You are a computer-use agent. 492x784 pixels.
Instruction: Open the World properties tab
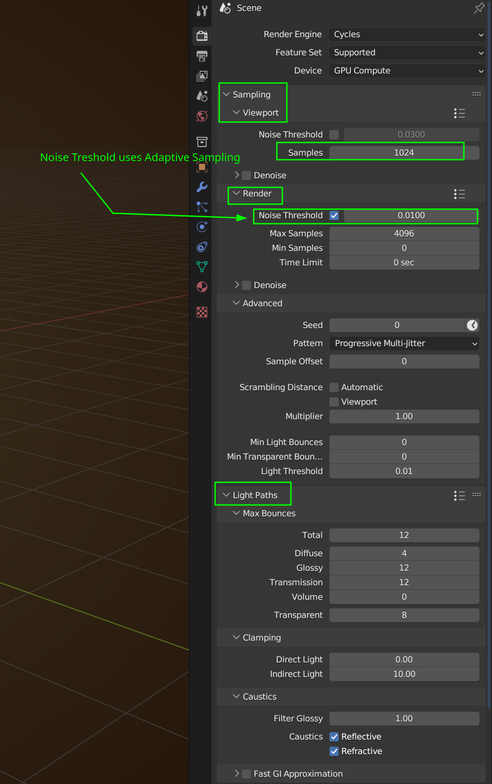click(202, 116)
